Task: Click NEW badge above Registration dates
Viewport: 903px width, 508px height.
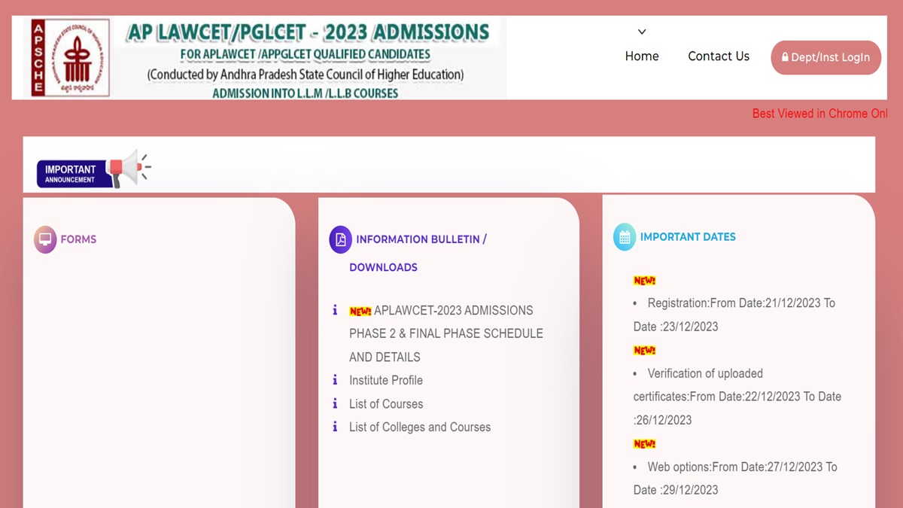Action: click(645, 281)
